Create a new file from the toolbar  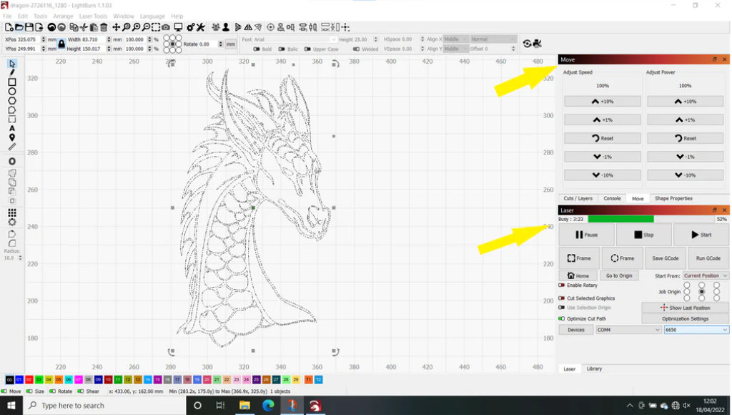pyautogui.click(x=9, y=28)
